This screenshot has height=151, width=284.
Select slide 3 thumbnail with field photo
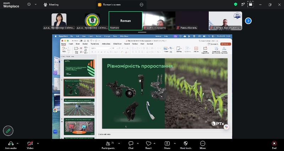[x=79, y=107]
